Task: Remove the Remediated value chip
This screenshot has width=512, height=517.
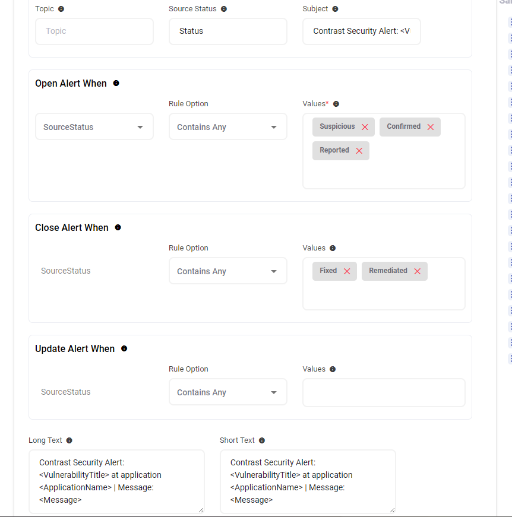Action: 417,271
